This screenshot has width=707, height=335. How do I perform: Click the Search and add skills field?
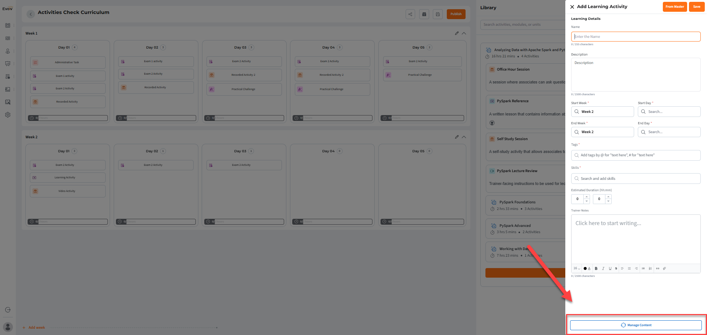tap(636, 178)
